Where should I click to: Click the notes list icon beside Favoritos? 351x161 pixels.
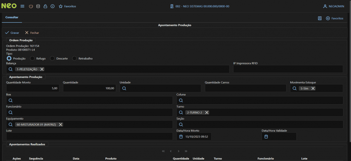pos(319,18)
